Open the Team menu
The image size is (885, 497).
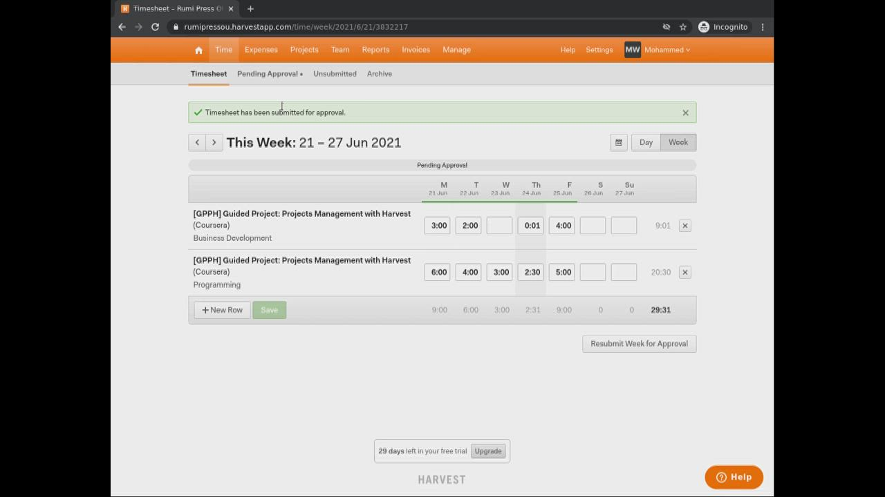point(340,50)
